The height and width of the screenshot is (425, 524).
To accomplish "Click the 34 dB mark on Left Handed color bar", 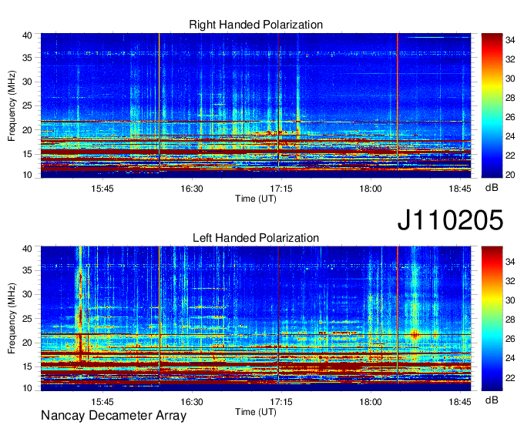I will click(x=510, y=262).
